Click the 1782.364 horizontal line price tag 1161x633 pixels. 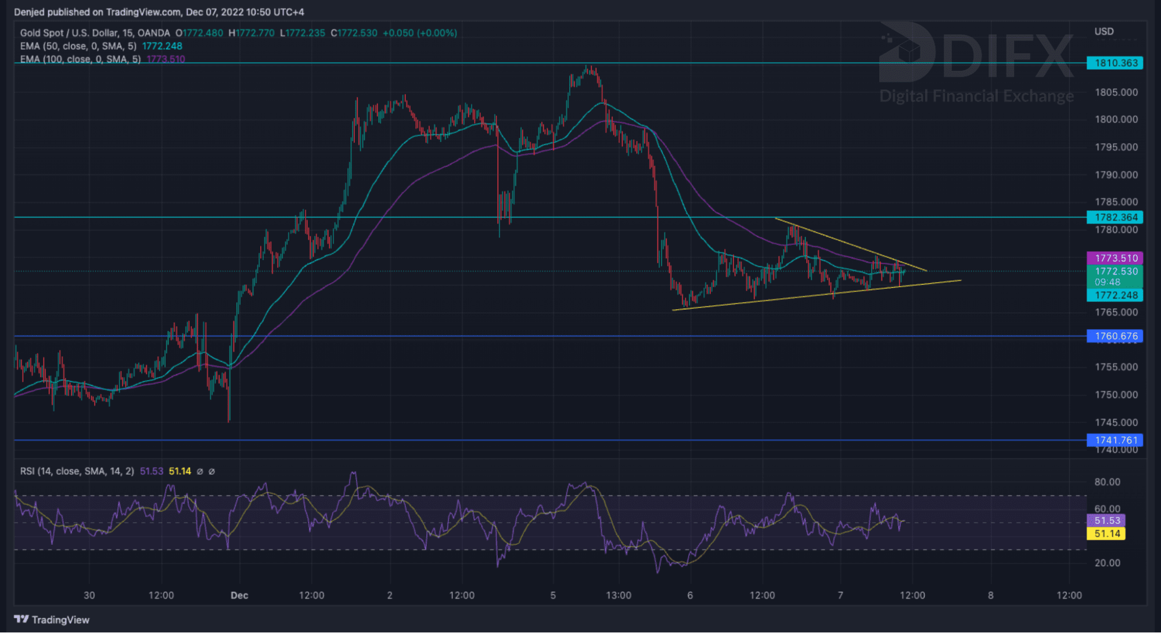click(x=1115, y=217)
